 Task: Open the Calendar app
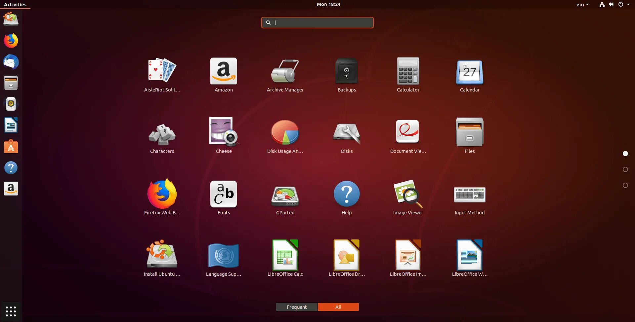(470, 75)
